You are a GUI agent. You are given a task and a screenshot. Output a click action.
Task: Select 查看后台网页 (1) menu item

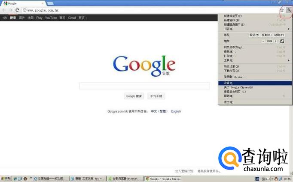[x=254, y=92]
